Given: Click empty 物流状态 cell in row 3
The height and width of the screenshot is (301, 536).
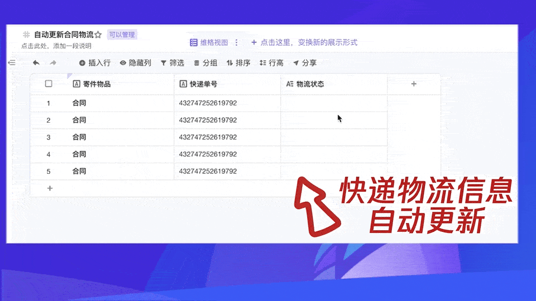Looking at the screenshot, I should coord(334,137).
